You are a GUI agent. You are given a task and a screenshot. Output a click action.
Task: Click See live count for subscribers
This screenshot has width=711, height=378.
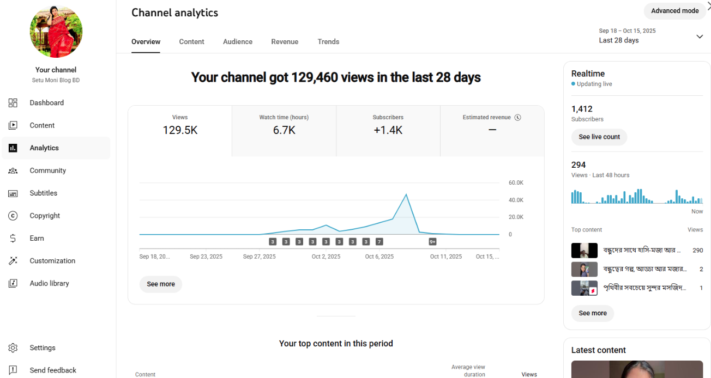[x=599, y=137]
